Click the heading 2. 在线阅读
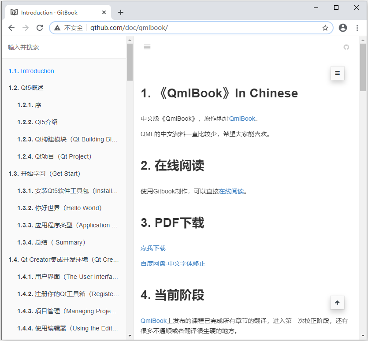 click(x=172, y=166)
